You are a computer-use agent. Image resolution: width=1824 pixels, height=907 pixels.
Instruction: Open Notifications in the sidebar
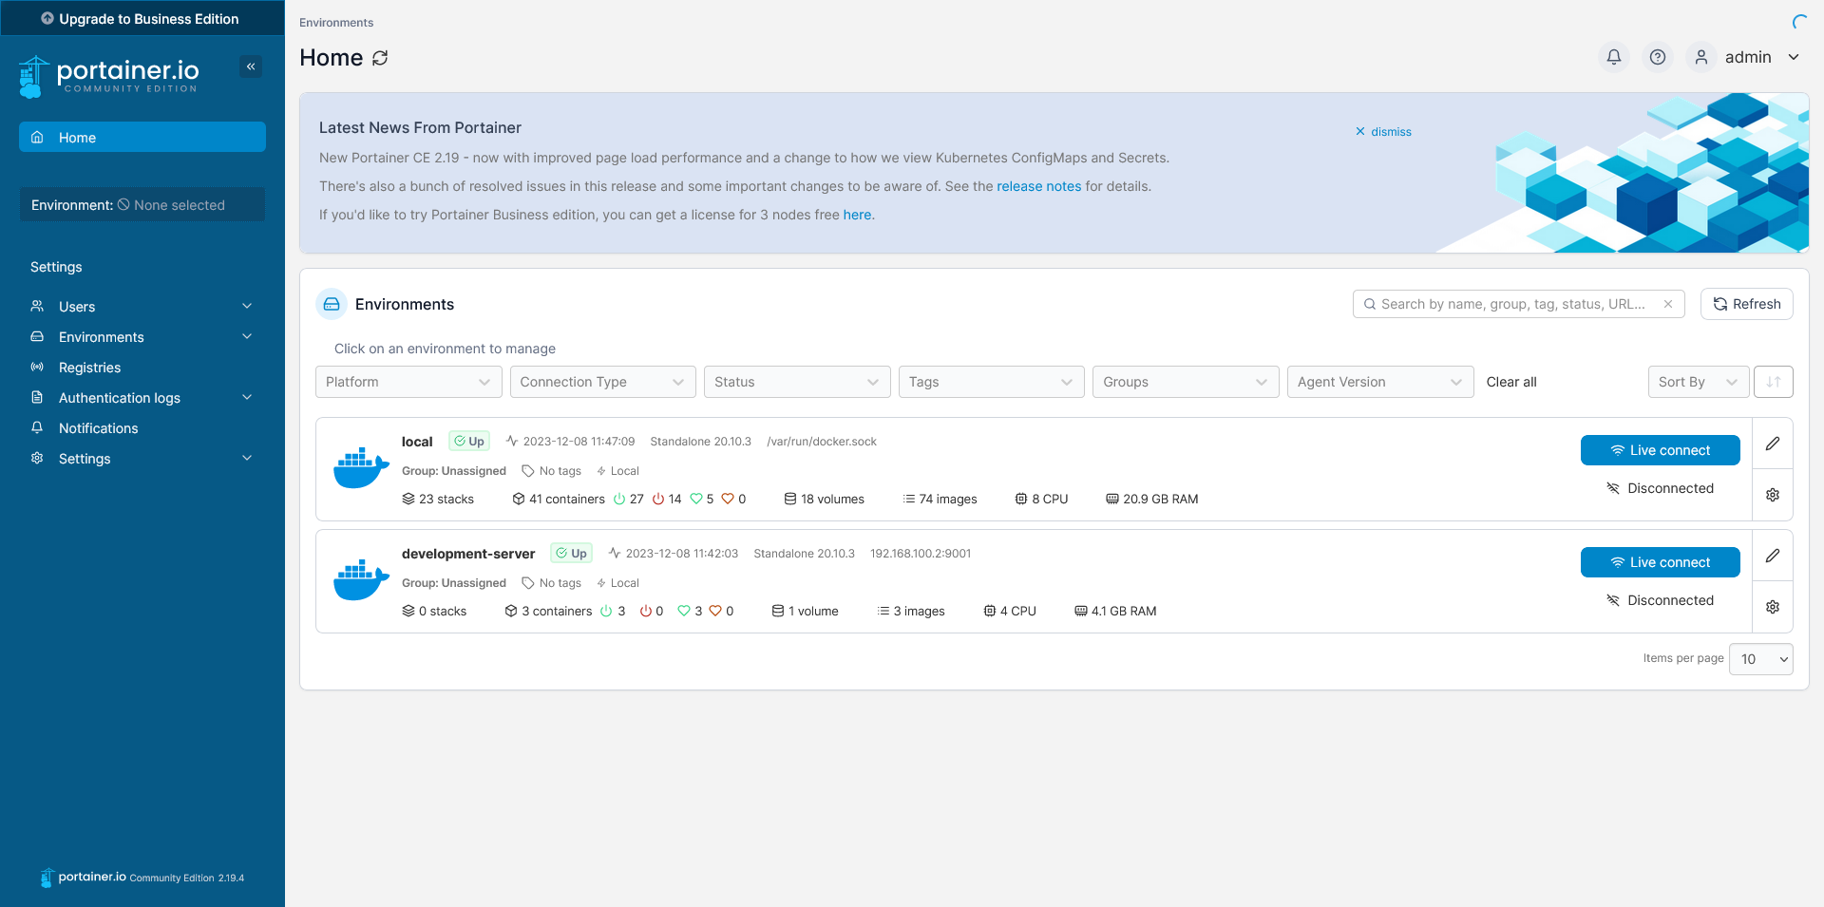click(x=96, y=427)
